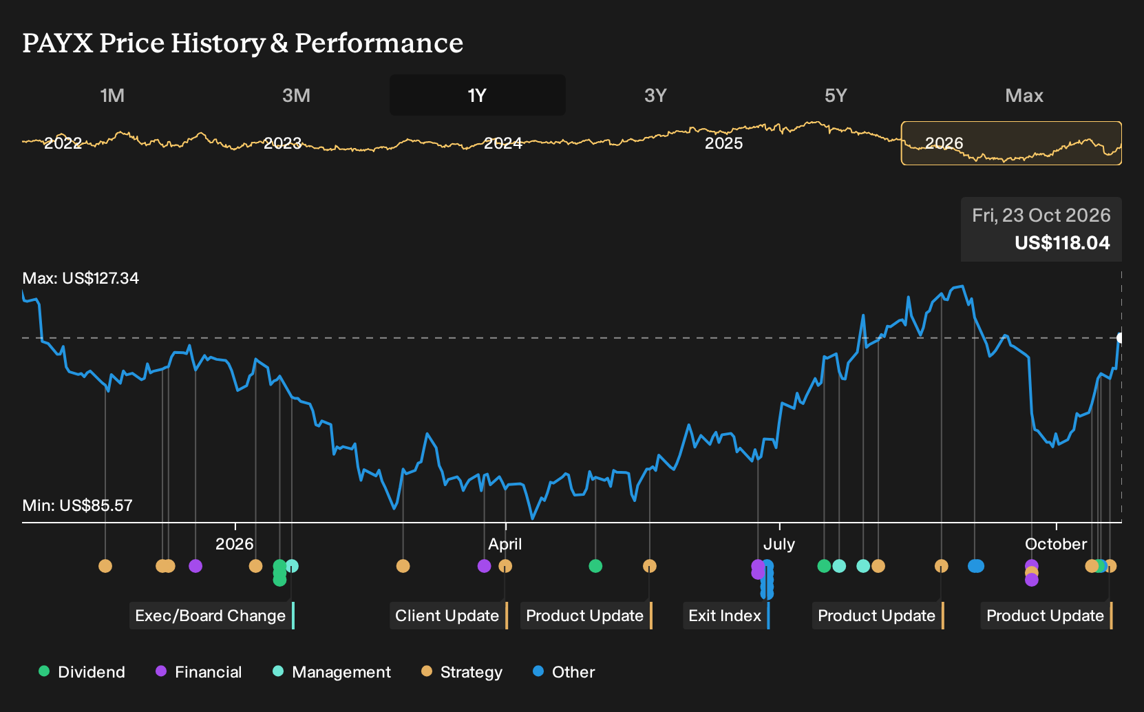Viewport: 1144px width, 712px height.
Task: Click the white current price point on chart
Action: click(1121, 337)
